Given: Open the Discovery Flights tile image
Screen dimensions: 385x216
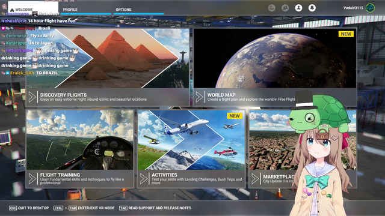Looking at the screenshot, I should [x=108, y=58].
